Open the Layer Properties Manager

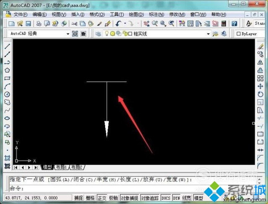coord(98,34)
